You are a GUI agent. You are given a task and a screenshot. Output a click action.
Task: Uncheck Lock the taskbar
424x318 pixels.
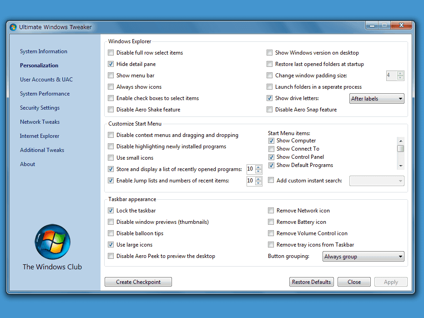[111, 210]
